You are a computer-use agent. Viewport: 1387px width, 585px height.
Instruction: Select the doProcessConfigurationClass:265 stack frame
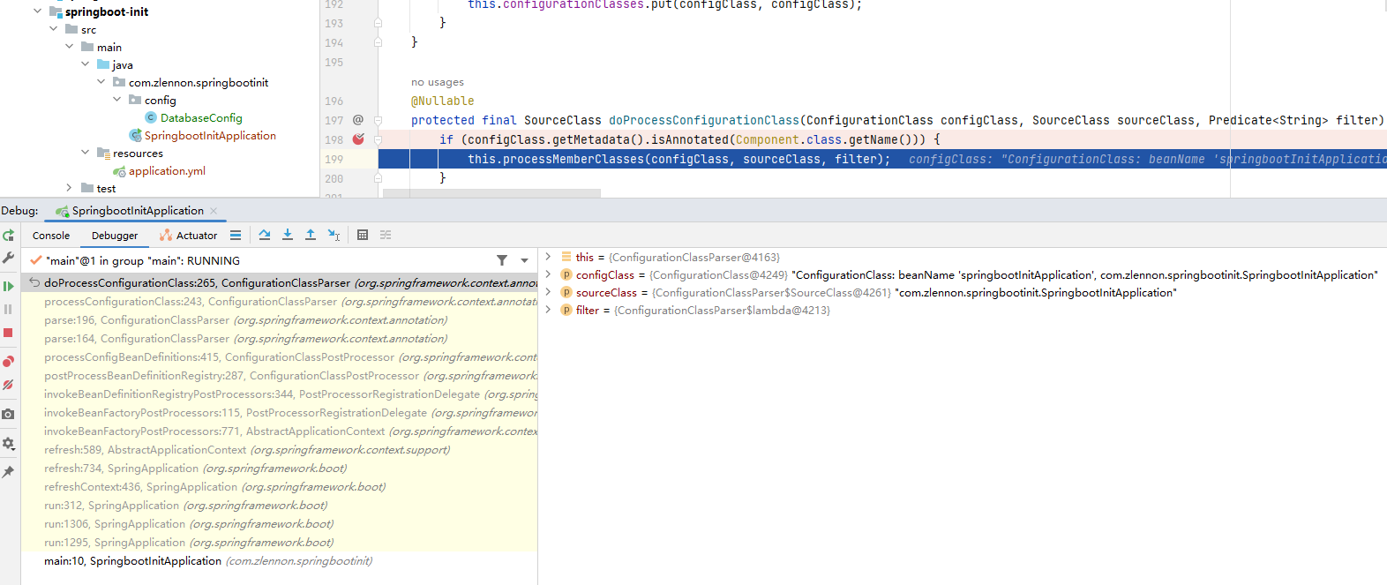coord(279,283)
